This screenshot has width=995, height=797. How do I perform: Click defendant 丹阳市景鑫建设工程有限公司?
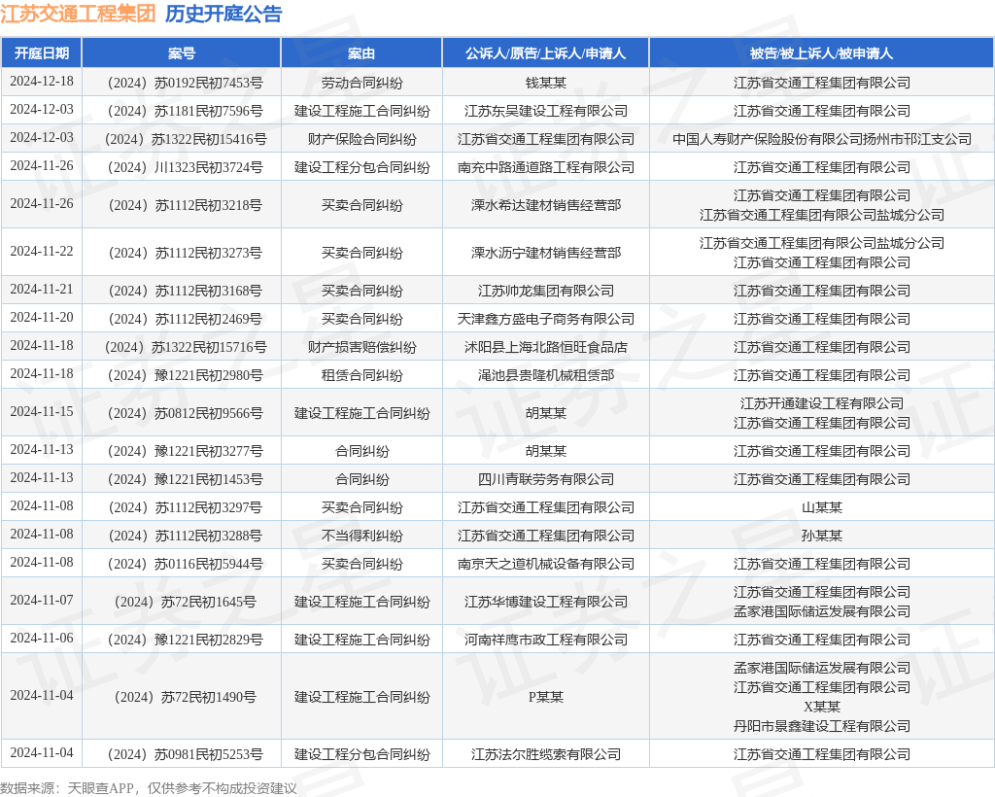(822, 726)
